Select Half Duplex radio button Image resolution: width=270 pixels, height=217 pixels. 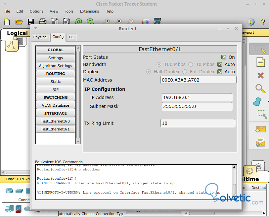[x=149, y=72]
